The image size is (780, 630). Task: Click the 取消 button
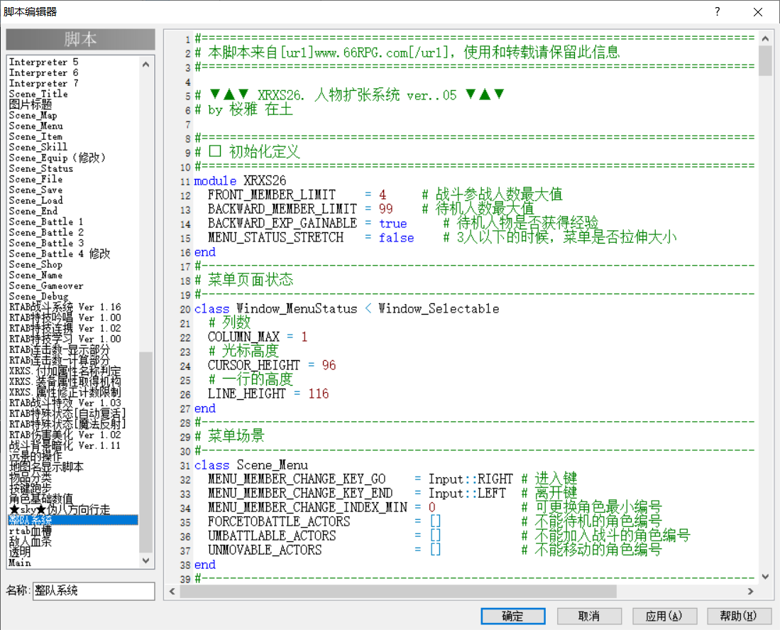(589, 616)
